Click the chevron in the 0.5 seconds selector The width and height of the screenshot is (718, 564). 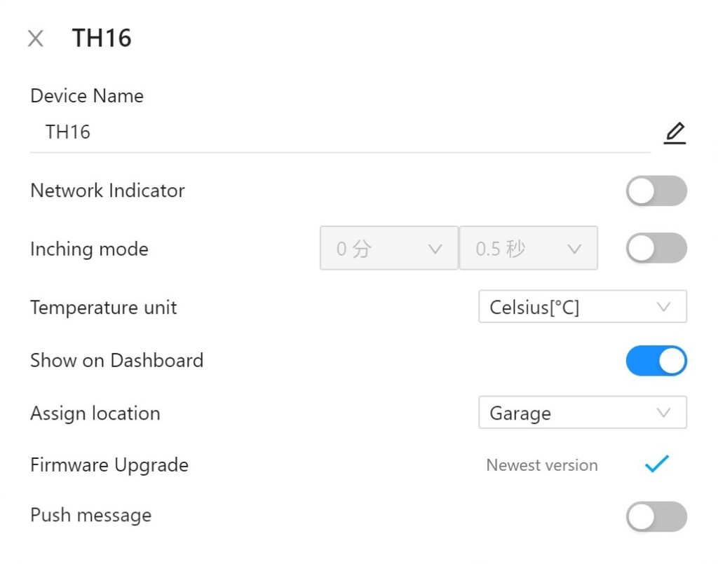[x=574, y=249]
